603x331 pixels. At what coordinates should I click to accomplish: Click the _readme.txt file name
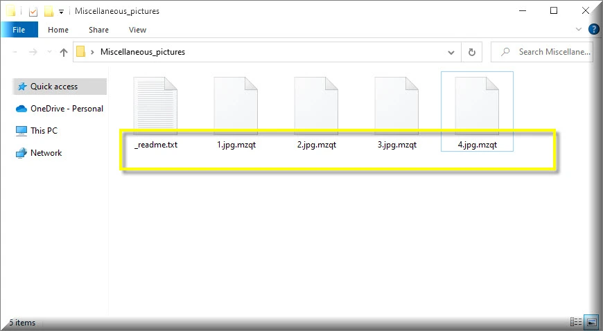point(156,145)
